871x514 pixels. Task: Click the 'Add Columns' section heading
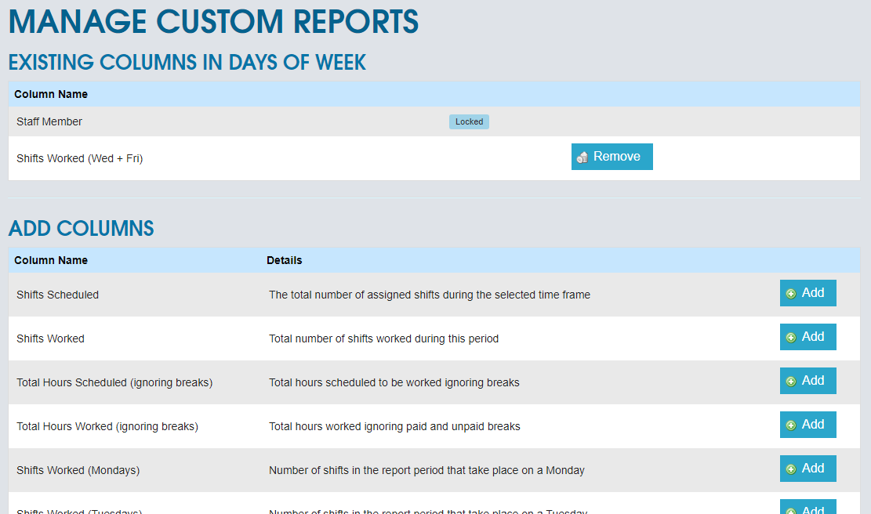pos(81,228)
